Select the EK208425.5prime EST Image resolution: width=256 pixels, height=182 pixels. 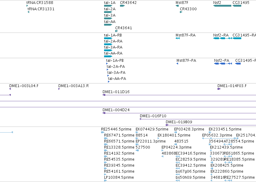click(x=212, y=169)
